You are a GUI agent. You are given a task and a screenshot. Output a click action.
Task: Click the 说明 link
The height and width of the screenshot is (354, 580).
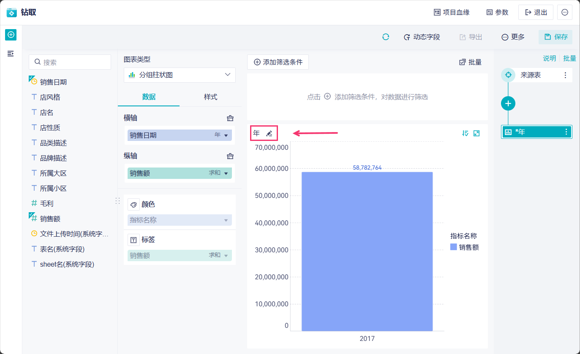point(550,58)
